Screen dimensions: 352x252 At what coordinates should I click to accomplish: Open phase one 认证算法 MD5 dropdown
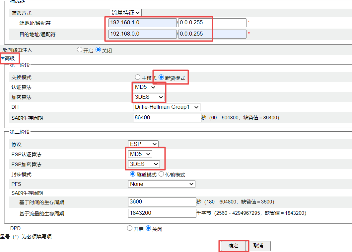(145, 87)
